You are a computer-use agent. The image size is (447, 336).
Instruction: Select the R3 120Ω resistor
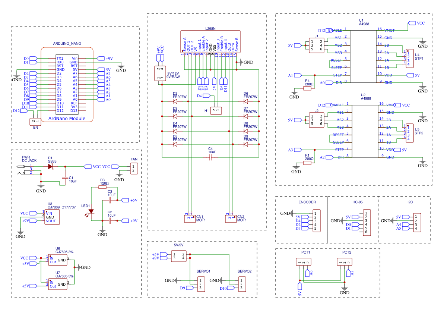click(102, 187)
